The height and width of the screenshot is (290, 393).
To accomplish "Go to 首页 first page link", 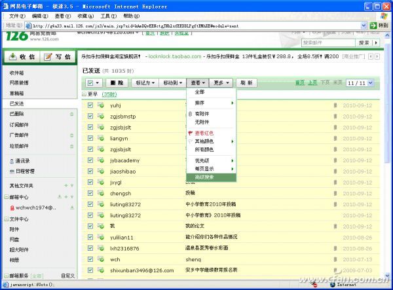I will (300, 82).
